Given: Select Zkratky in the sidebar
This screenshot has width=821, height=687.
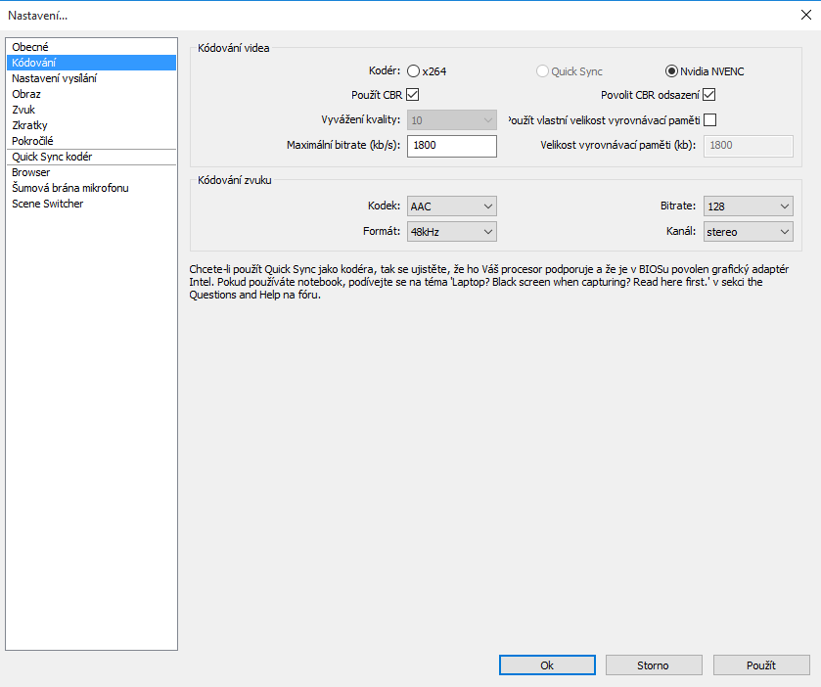Looking at the screenshot, I should click(29, 125).
